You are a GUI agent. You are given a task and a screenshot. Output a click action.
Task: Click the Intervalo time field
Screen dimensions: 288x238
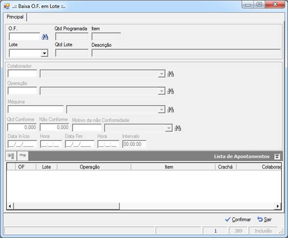tap(134, 144)
